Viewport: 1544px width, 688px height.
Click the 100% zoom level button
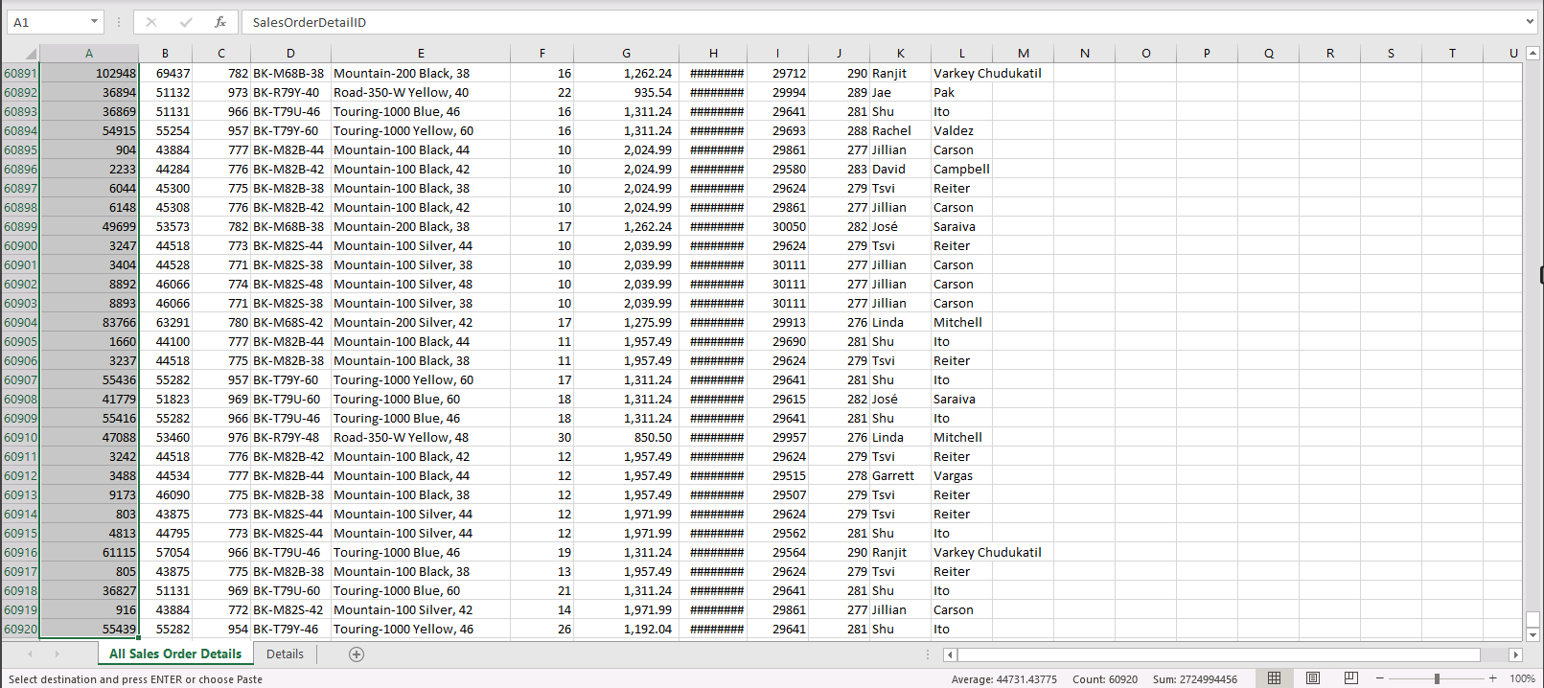pos(1522,678)
